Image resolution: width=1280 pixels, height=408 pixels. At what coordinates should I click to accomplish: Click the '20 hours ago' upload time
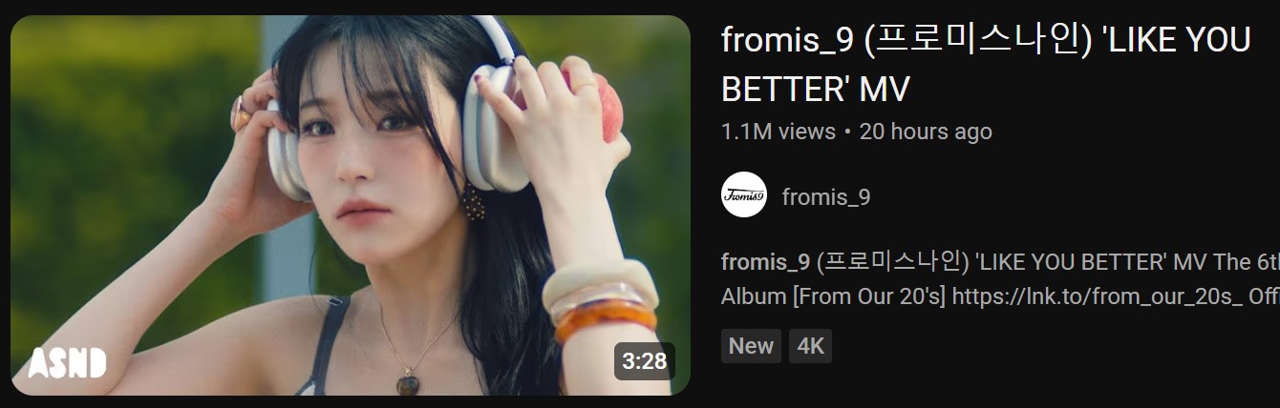tap(926, 132)
